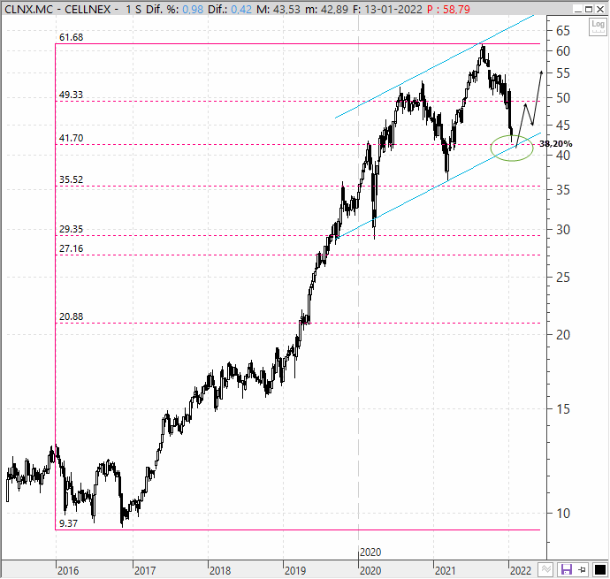Close the CELLNEX chart window

(x=600, y=10)
